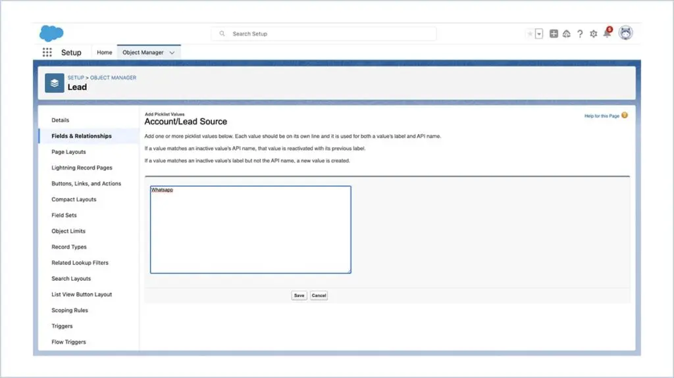Open Search Layouts in sidebar
This screenshot has height=378, width=674.
(x=71, y=279)
